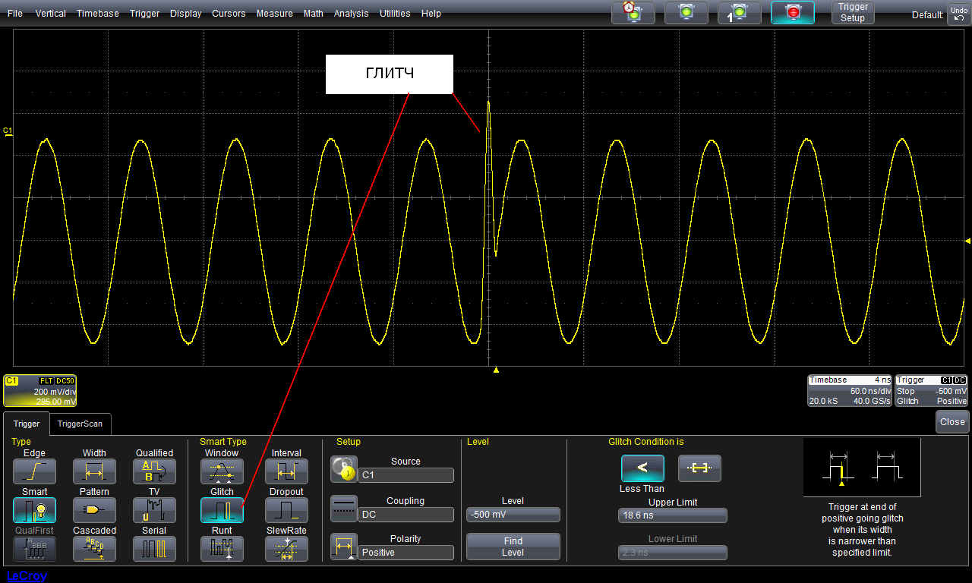
Task: Activate the Stop trigger mode button
Action: tap(793, 12)
